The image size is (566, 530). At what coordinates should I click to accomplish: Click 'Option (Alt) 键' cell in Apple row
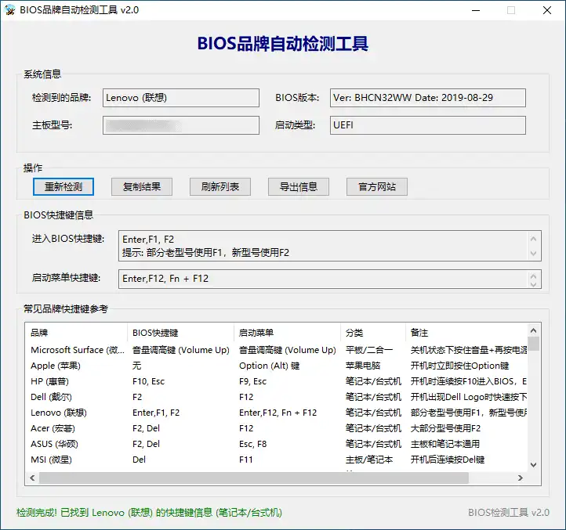(270, 366)
